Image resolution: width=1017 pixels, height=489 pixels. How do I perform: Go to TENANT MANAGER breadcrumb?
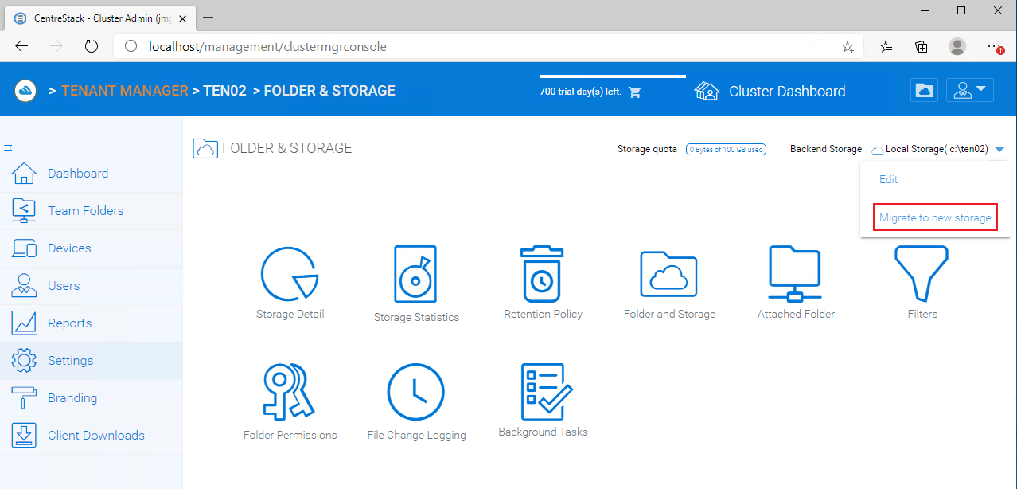[x=124, y=91]
